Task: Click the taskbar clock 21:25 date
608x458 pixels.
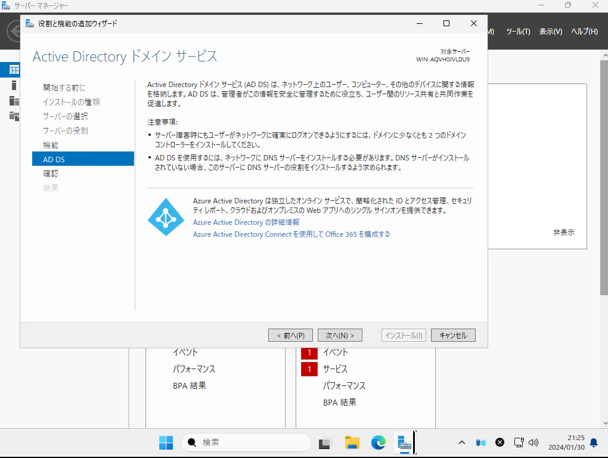Action: coord(566,442)
